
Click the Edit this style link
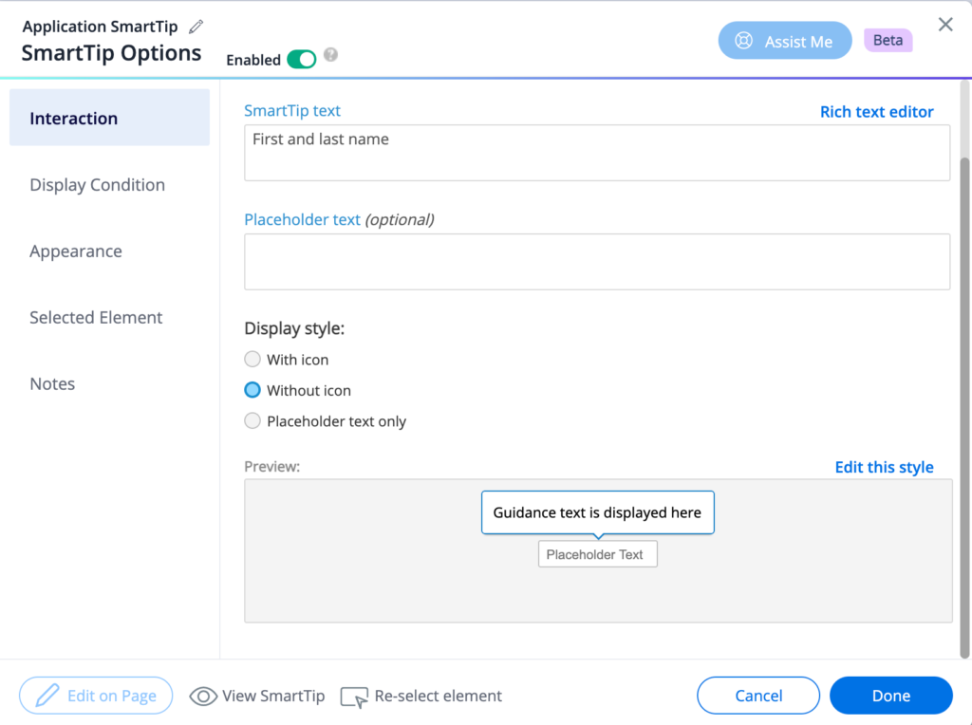pos(884,467)
